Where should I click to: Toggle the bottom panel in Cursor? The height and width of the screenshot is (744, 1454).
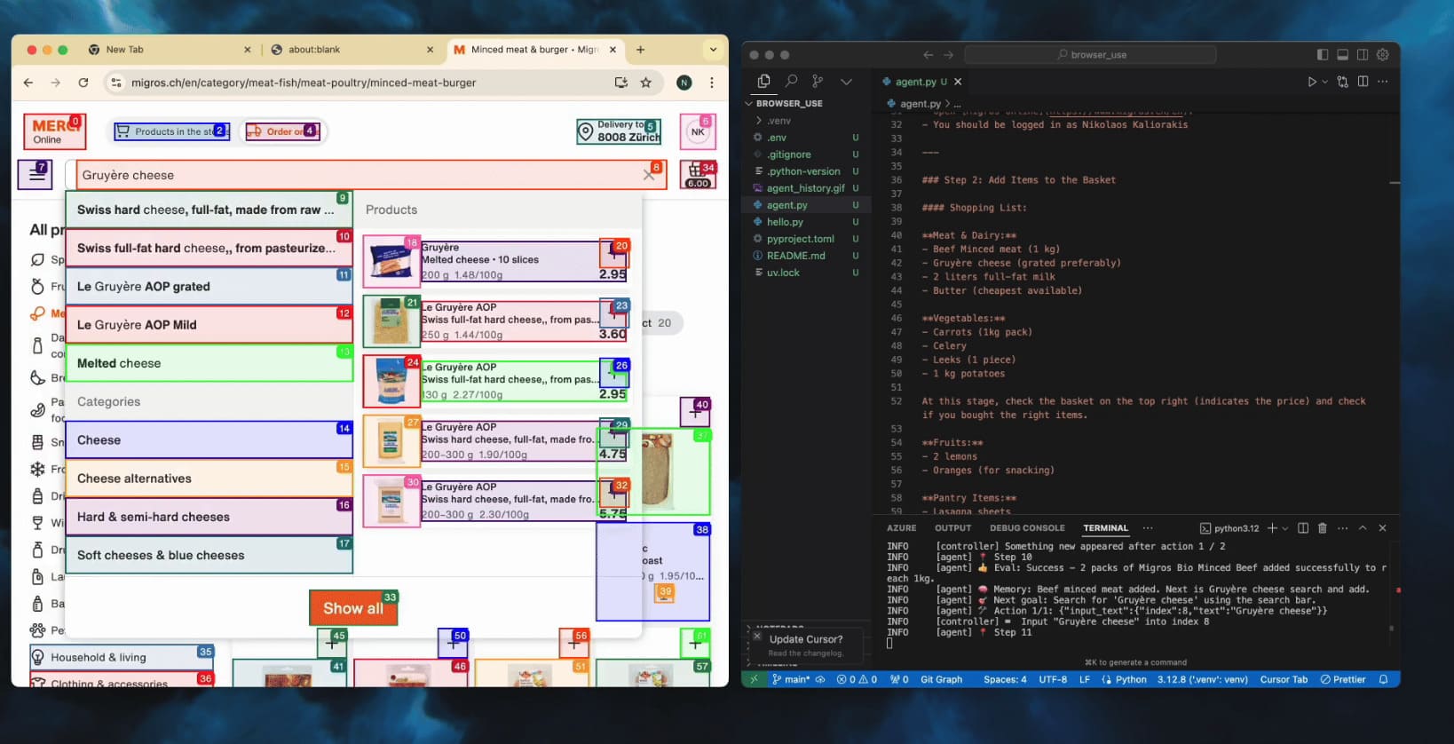1343,55
